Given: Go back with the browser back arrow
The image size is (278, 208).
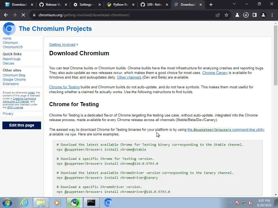Looking at the screenshot, I should [6, 15].
